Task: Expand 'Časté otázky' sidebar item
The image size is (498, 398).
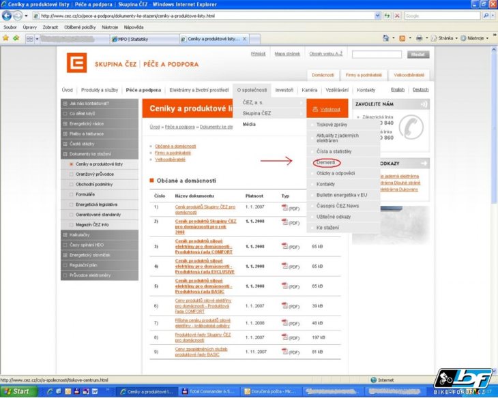Action: (65, 144)
